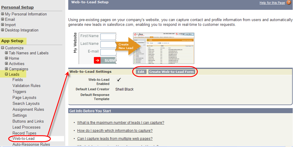Click the orange help question mark icon
Screen dimensions: 293x147
coord(289,3)
